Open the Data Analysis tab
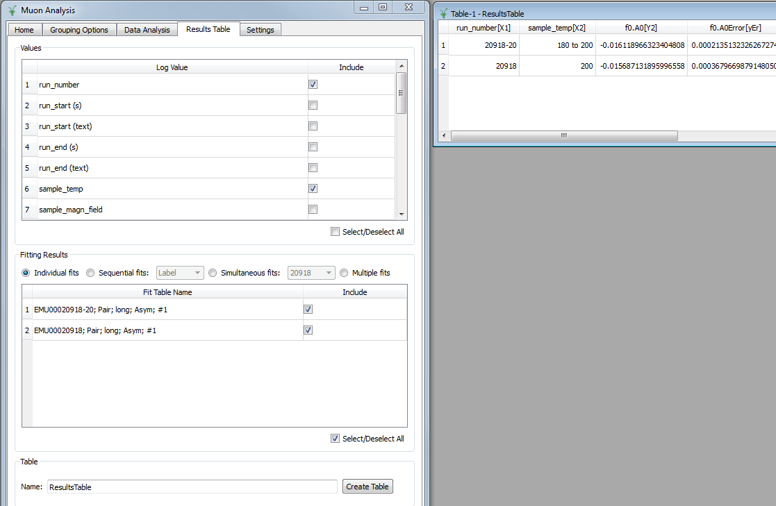 pos(147,30)
